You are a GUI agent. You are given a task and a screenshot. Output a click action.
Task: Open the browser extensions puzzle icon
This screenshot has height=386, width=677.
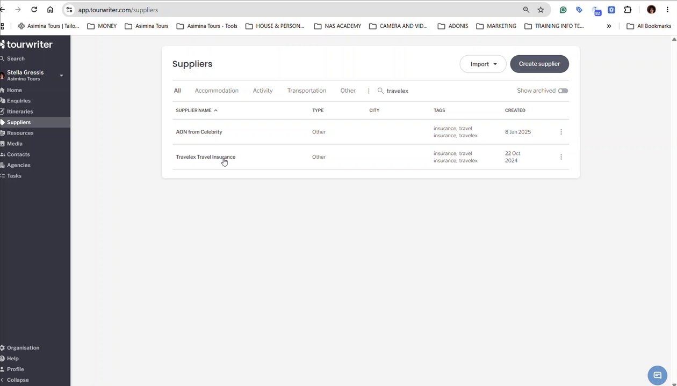click(x=628, y=10)
